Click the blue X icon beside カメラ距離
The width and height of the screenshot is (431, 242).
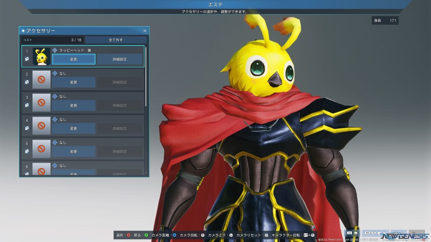[x=174, y=235]
